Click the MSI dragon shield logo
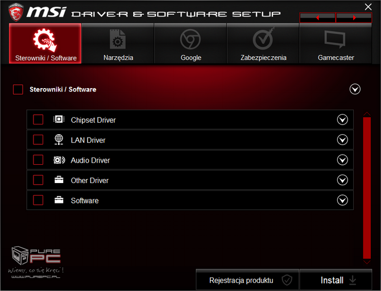This screenshot has height=291, width=381. [16, 12]
